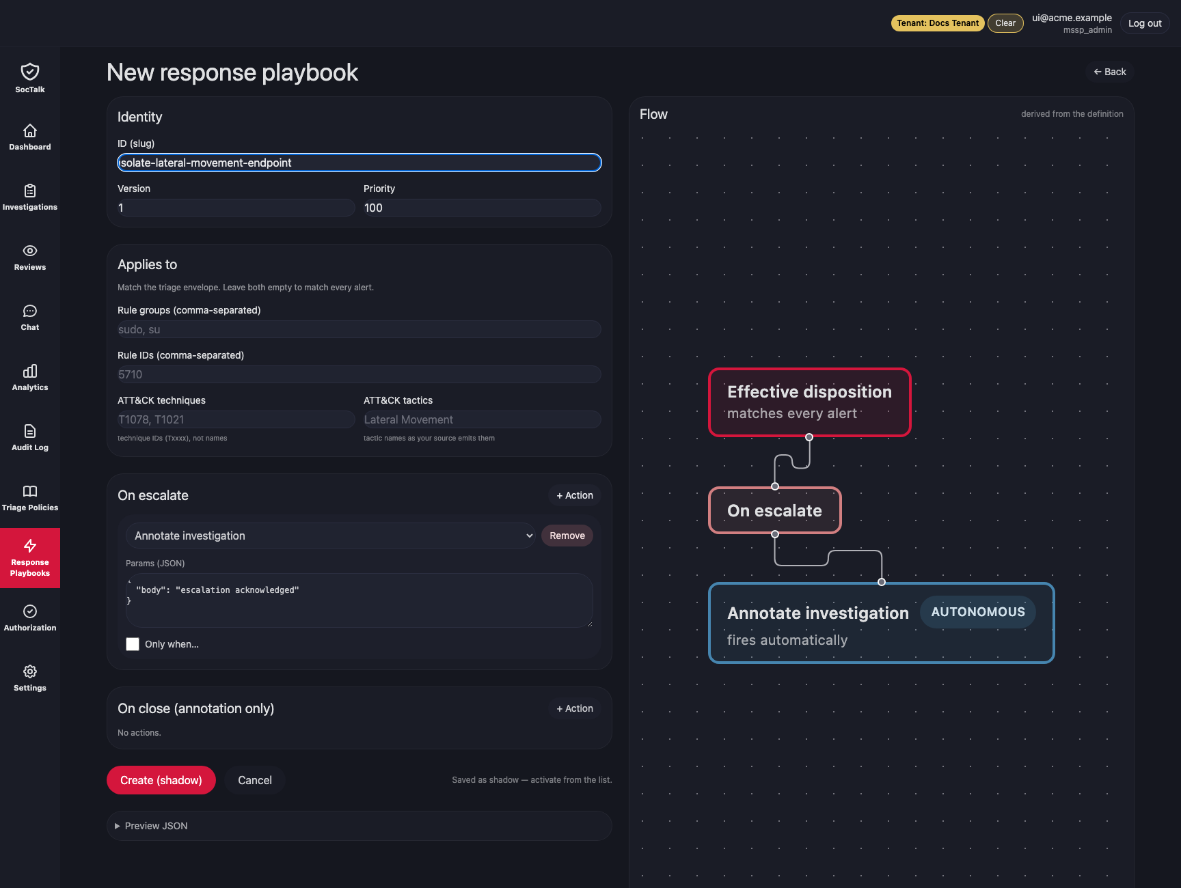
Task: Open Analytics bar chart icon
Action: click(x=30, y=371)
